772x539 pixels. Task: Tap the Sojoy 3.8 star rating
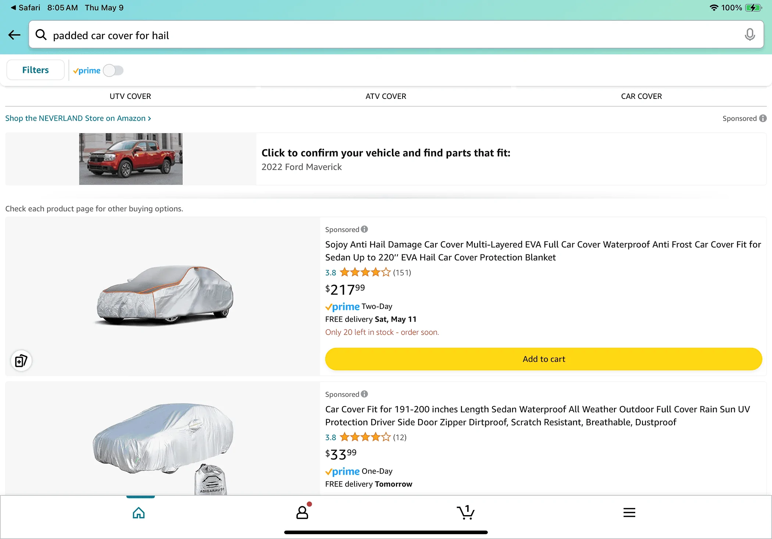tap(358, 272)
